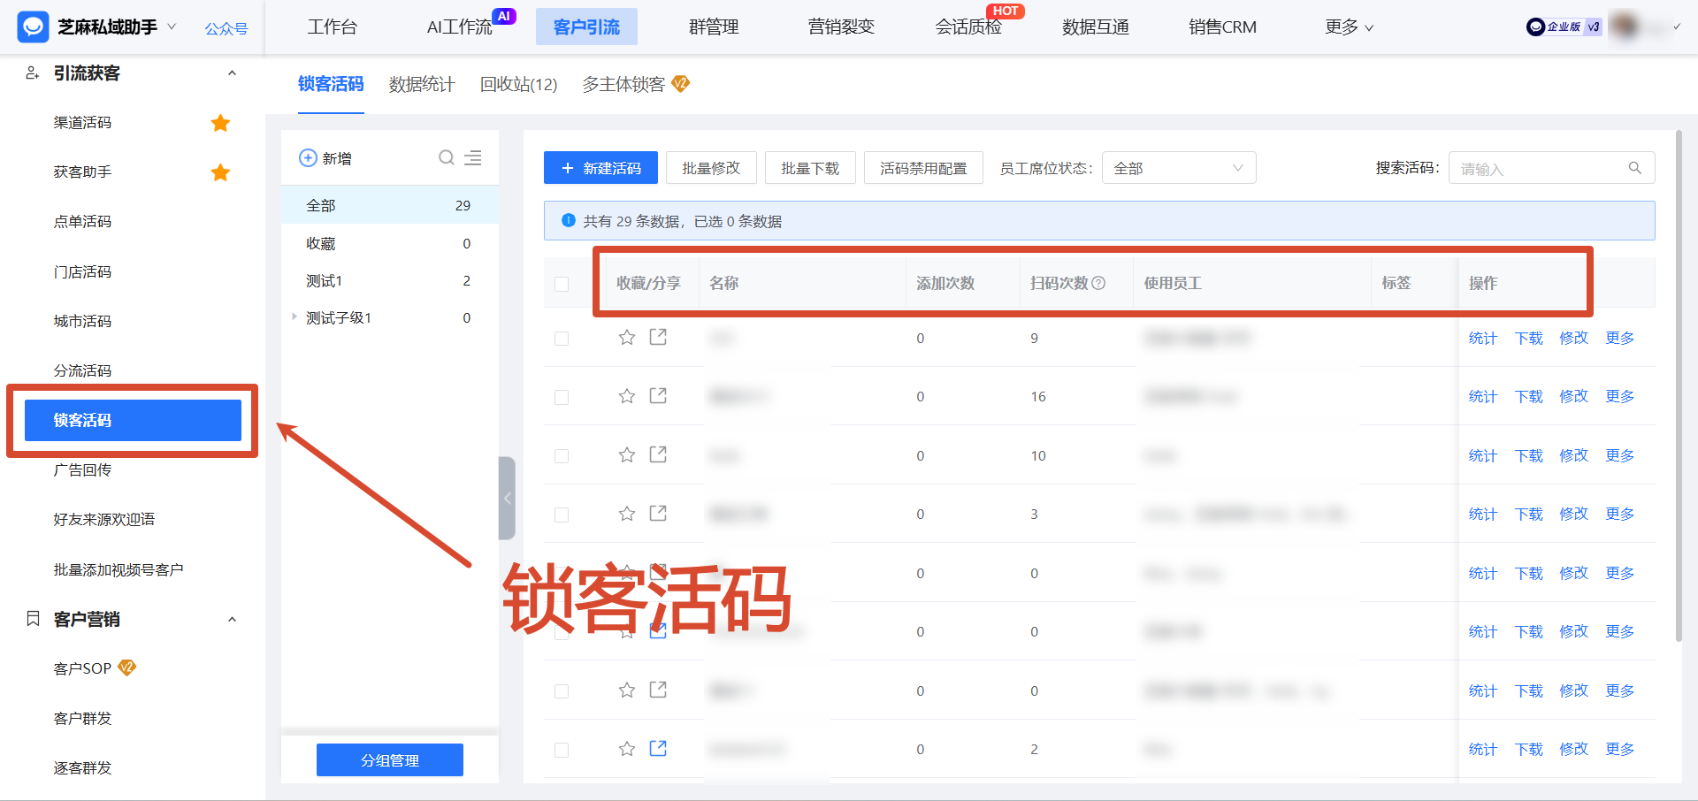Click the plus icon beside 新增 in group panel
The height and width of the screenshot is (801, 1698).
point(308,158)
